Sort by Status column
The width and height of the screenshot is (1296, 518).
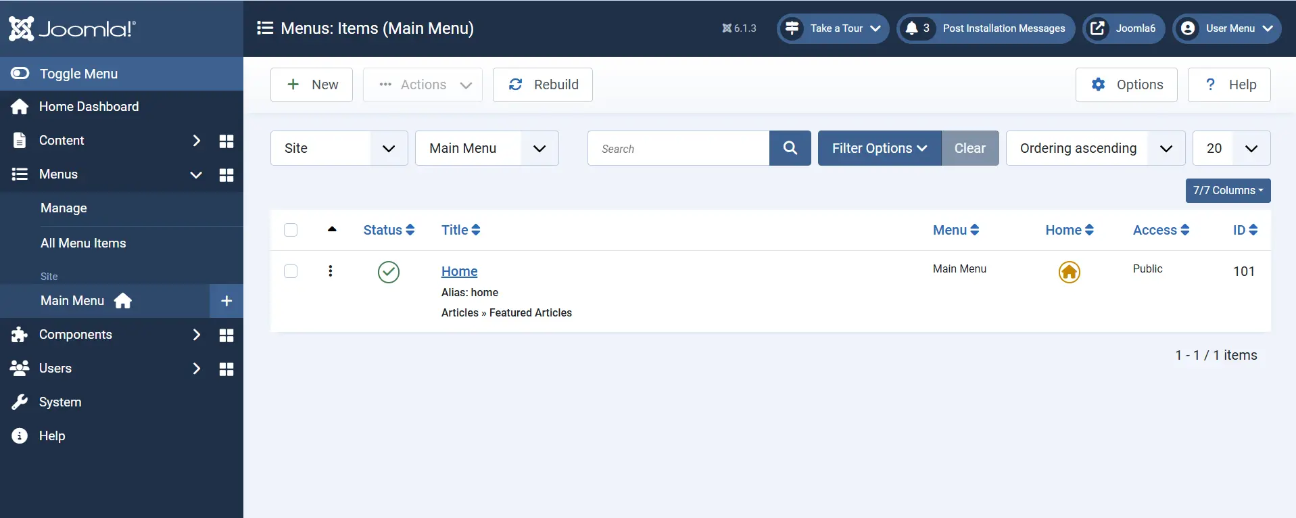pos(389,230)
